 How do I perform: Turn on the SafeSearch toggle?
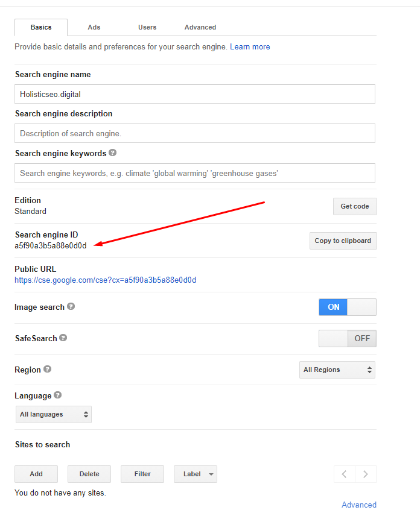(x=348, y=338)
